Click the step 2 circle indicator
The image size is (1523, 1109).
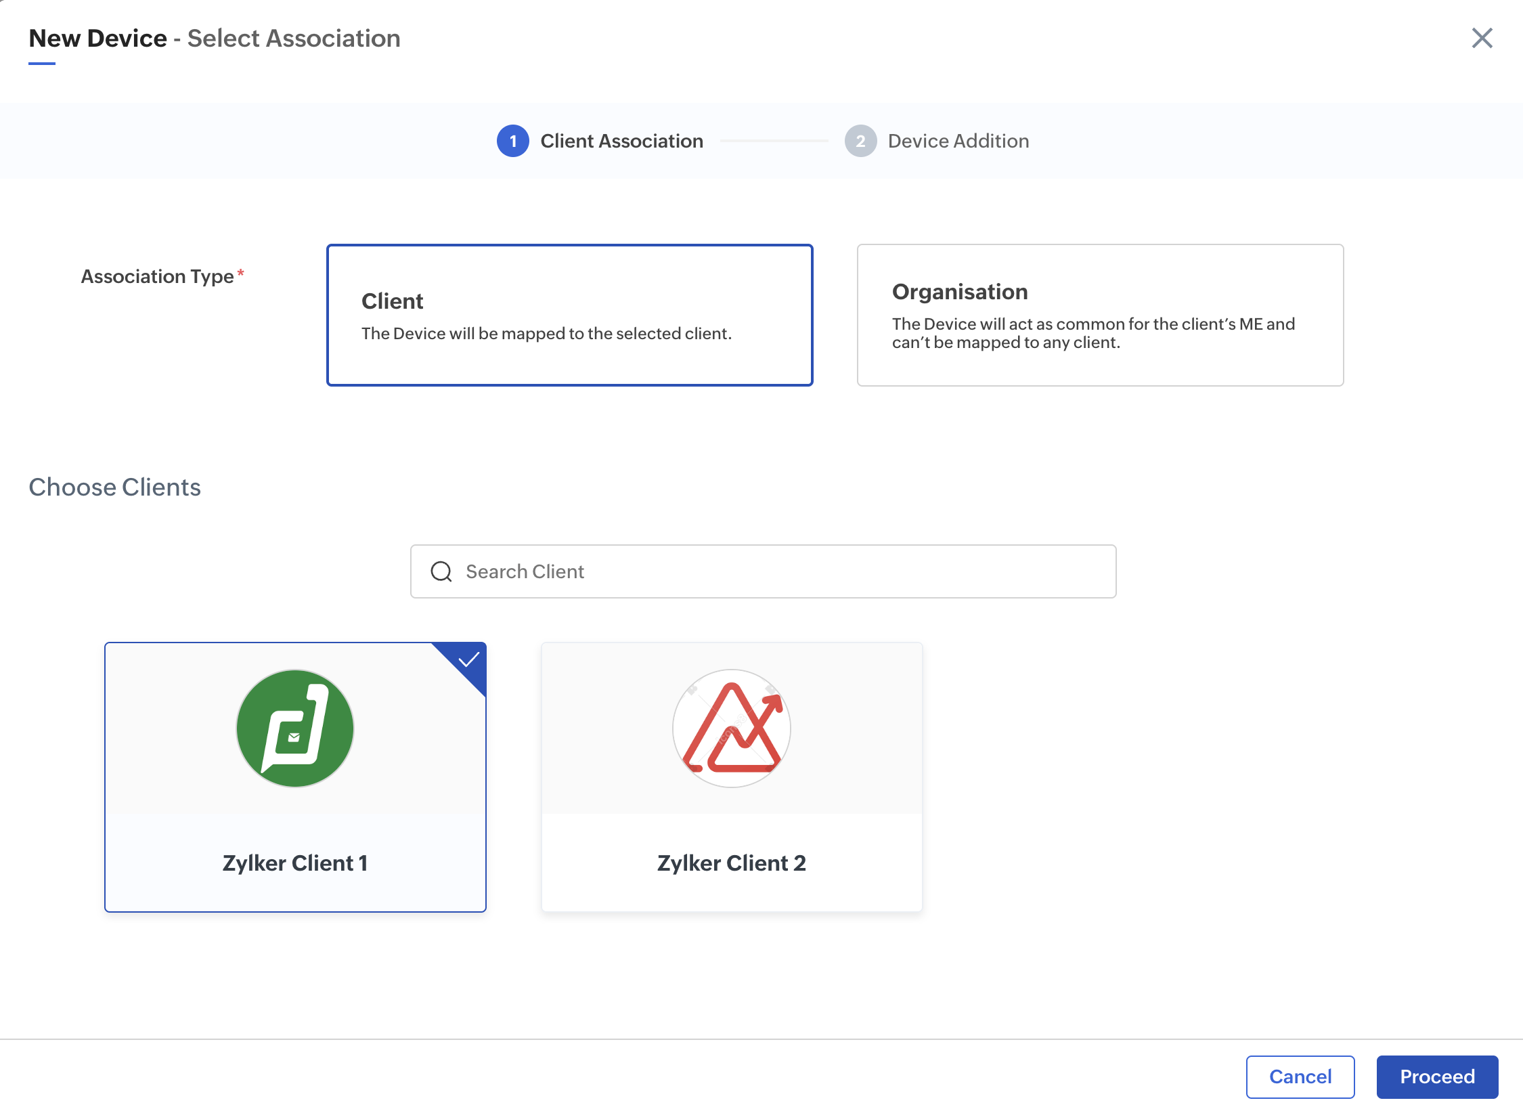860,141
